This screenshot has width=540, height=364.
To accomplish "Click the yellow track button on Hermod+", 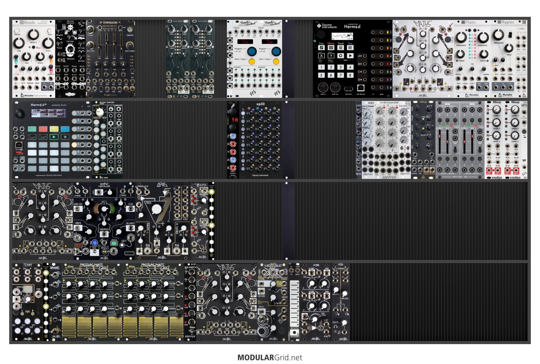I will 54,129.
